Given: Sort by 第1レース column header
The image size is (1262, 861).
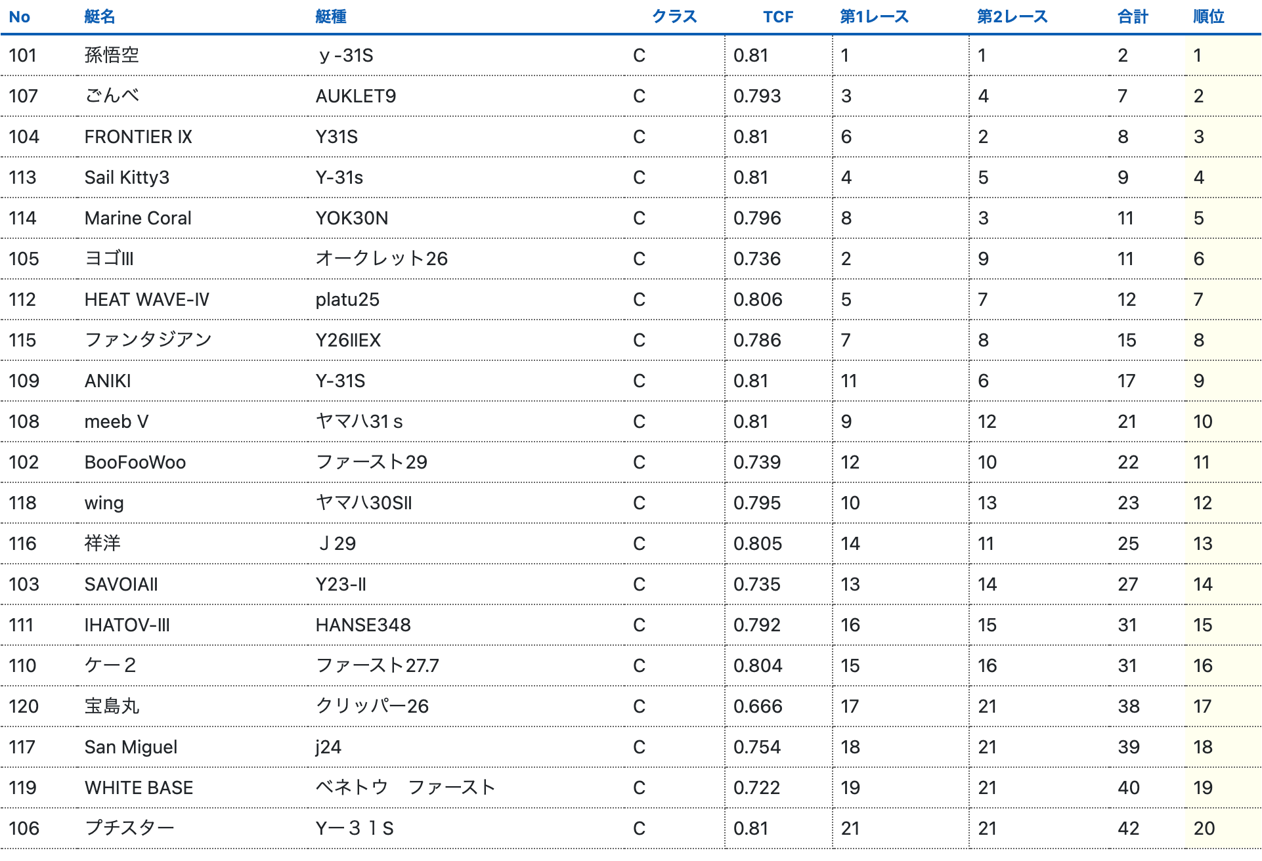Looking at the screenshot, I should tap(874, 17).
